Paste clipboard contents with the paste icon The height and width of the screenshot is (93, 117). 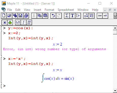pyautogui.click(x=45, y=16)
